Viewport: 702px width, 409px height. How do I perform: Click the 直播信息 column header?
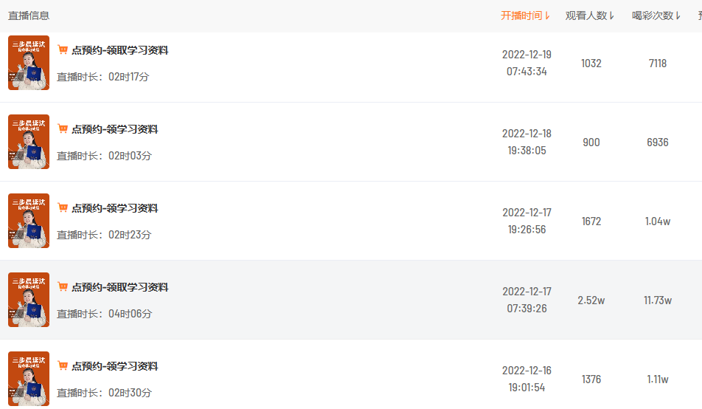(x=29, y=16)
